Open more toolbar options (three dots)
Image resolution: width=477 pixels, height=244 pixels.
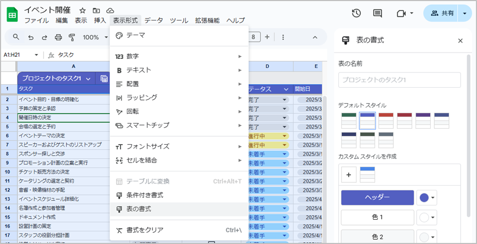click(x=283, y=37)
